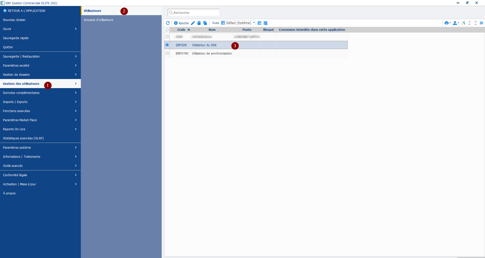This screenshot has height=258, width=485.
Task: Select the Utilisateurs submenu item
Action: coord(121,11)
